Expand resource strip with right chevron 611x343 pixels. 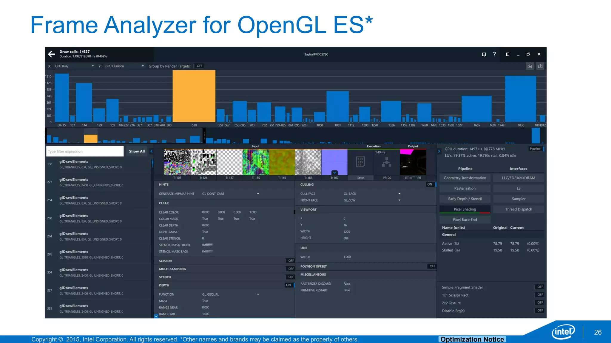coord(439,151)
